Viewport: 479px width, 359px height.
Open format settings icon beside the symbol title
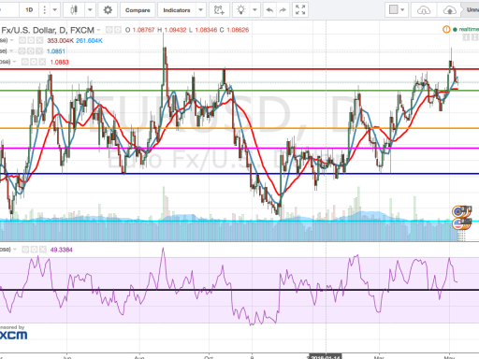[118, 30]
